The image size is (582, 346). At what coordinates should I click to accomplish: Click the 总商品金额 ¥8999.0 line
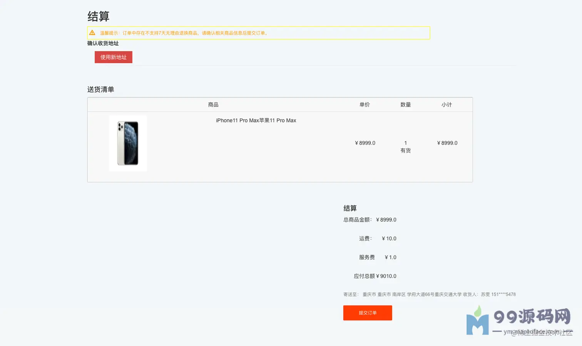click(x=370, y=220)
